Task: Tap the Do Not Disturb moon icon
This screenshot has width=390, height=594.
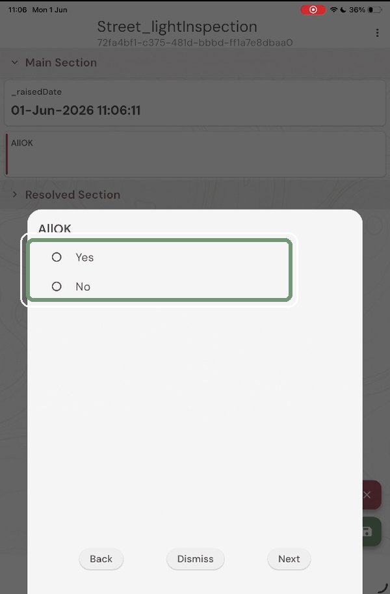Action: (343, 10)
